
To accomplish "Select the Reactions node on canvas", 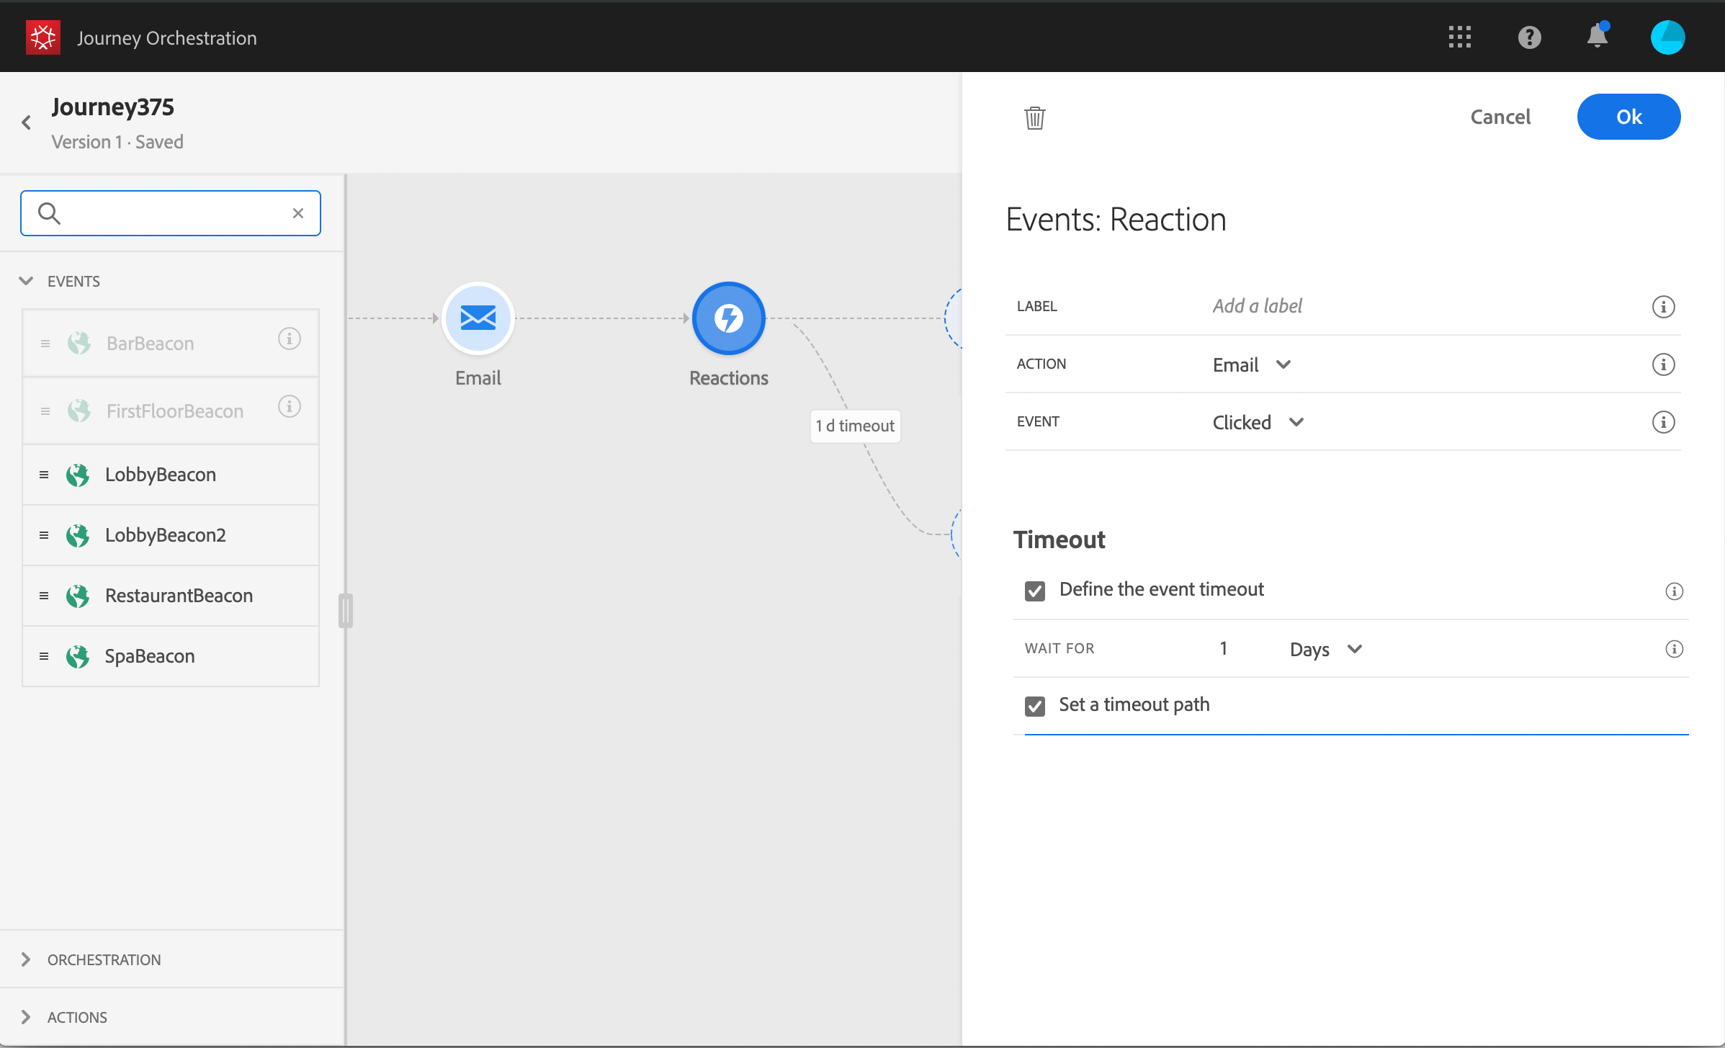I will point(728,318).
